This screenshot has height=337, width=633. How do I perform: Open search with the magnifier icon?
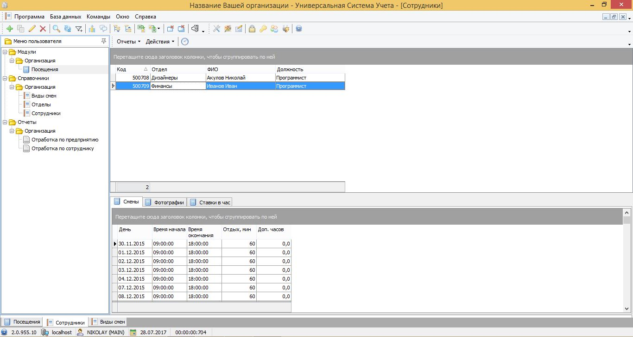coord(56,29)
